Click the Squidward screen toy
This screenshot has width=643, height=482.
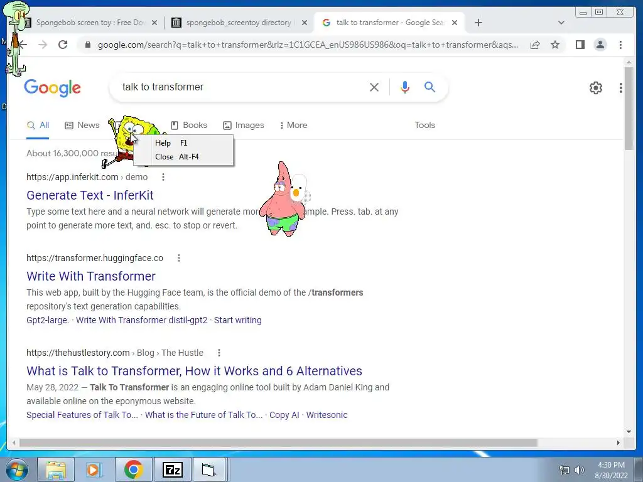click(x=16, y=39)
